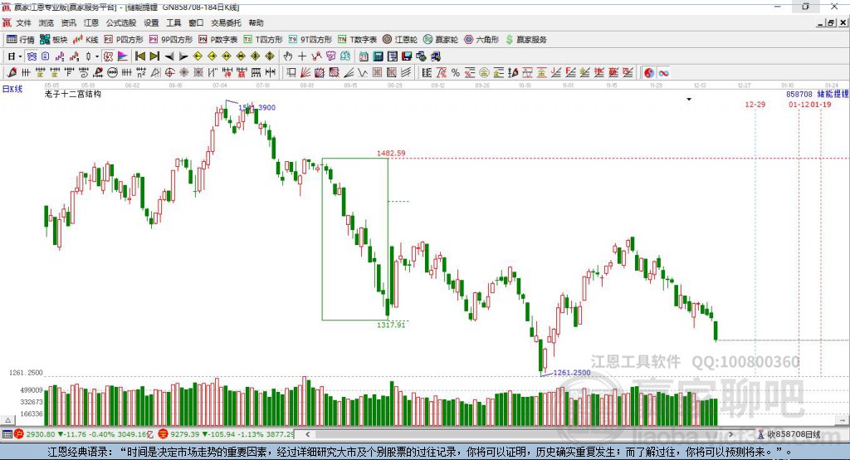Viewport: 850px width, 460px height.
Task: Open the 9T四方形 tool
Action: click(310, 40)
